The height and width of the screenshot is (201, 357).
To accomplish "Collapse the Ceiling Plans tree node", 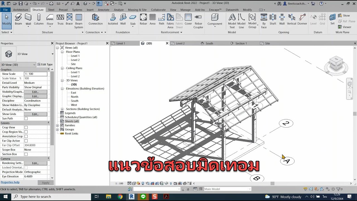I will (x=62, y=68).
